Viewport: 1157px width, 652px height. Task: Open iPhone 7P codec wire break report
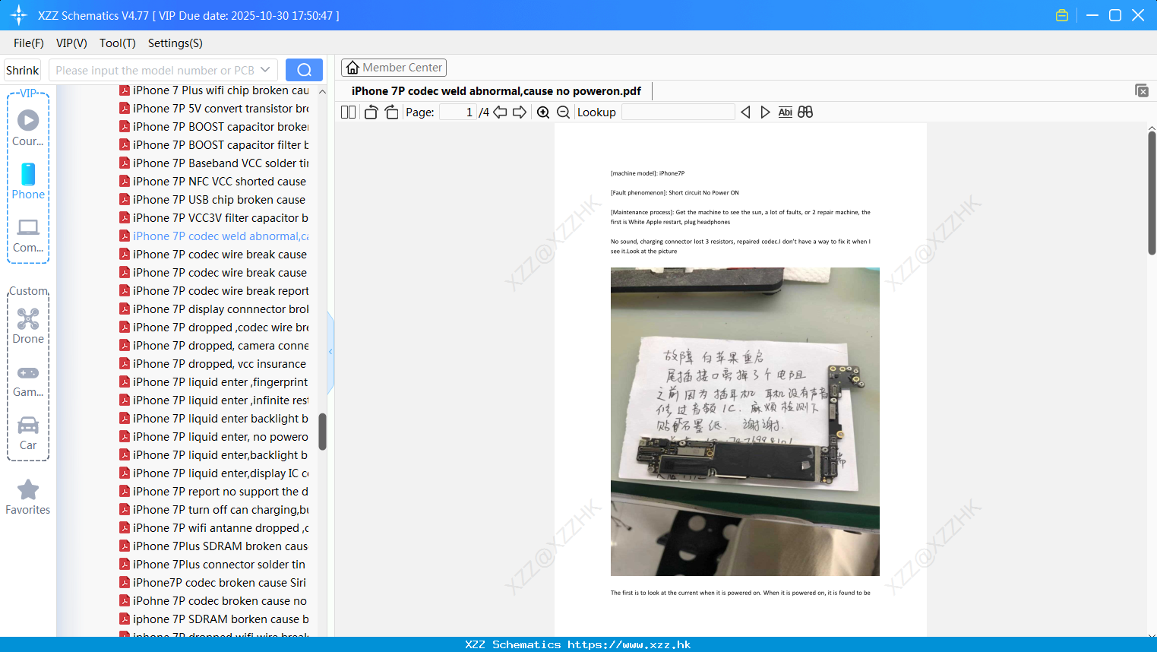coord(215,291)
